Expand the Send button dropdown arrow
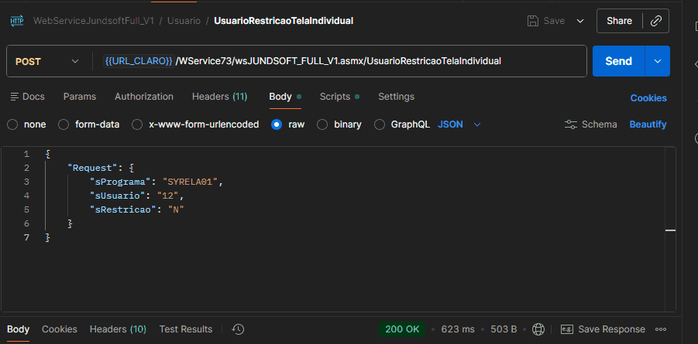The width and height of the screenshot is (698, 344). tap(658, 61)
